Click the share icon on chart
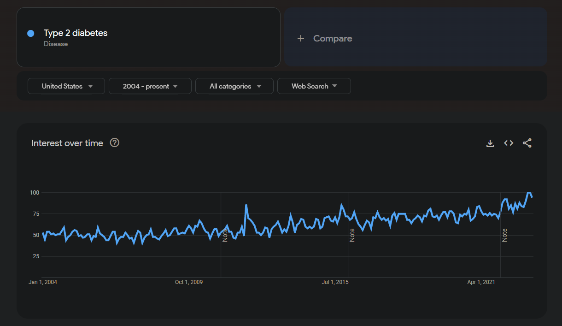 pos(527,143)
